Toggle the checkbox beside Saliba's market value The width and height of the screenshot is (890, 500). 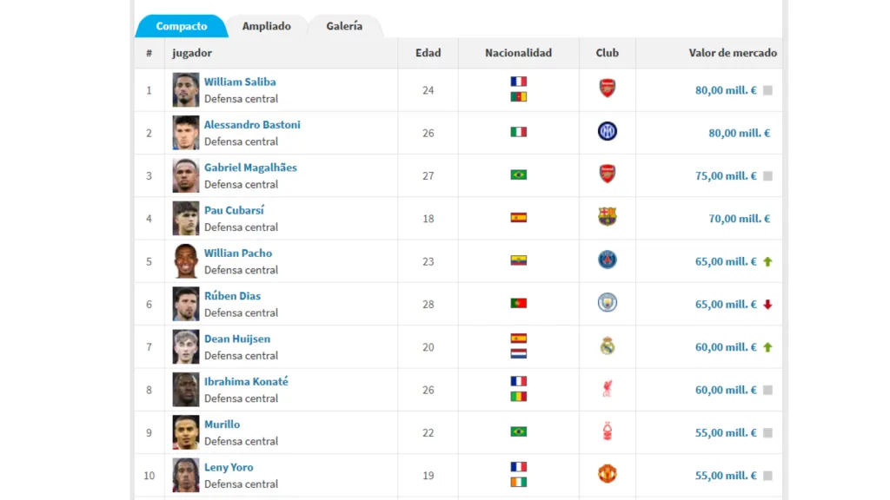(x=766, y=89)
